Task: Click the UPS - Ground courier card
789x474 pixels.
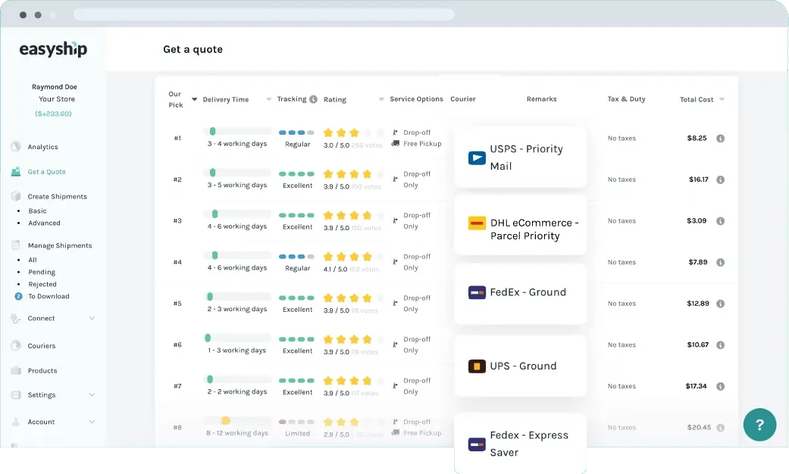Action: 520,366
